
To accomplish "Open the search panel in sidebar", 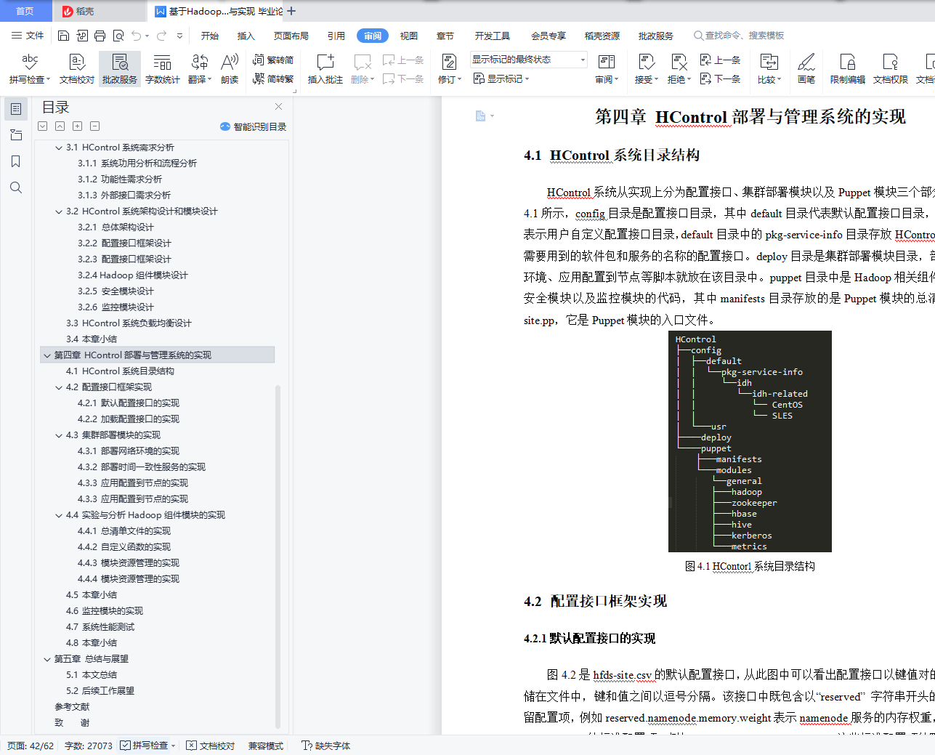I will (16, 187).
